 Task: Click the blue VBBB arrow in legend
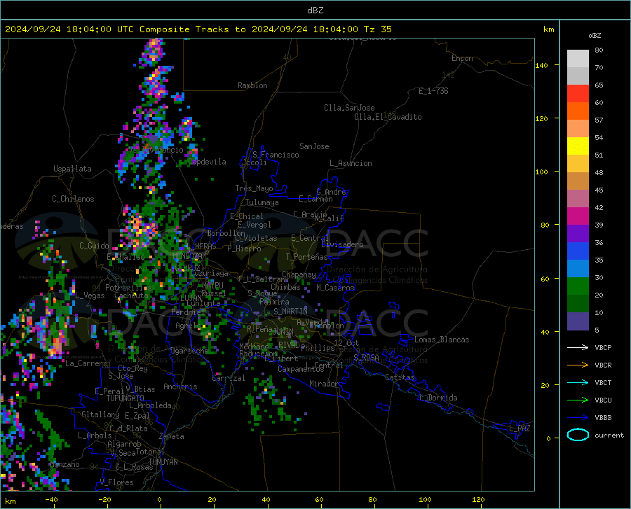(x=578, y=417)
